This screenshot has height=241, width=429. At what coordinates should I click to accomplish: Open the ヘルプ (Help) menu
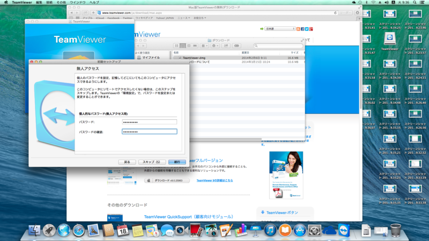pyautogui.click(x=94, y=2)
